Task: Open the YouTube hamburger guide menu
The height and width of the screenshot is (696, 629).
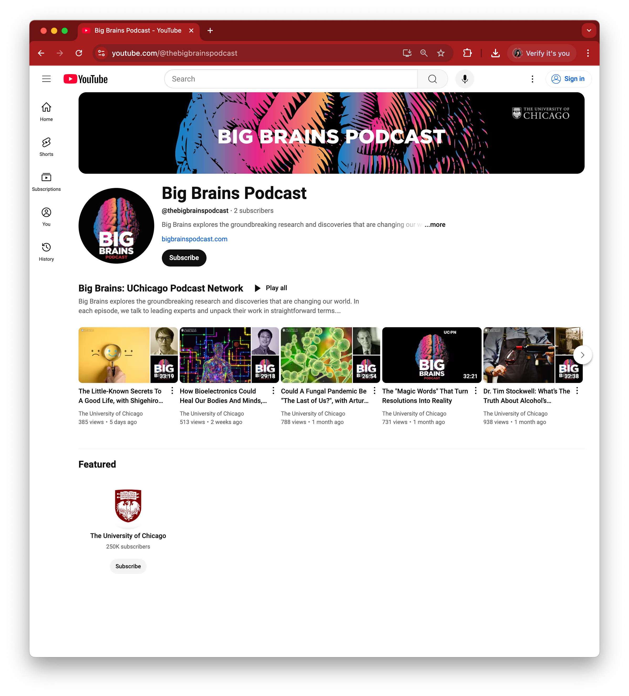Action: tap(46, 79)
